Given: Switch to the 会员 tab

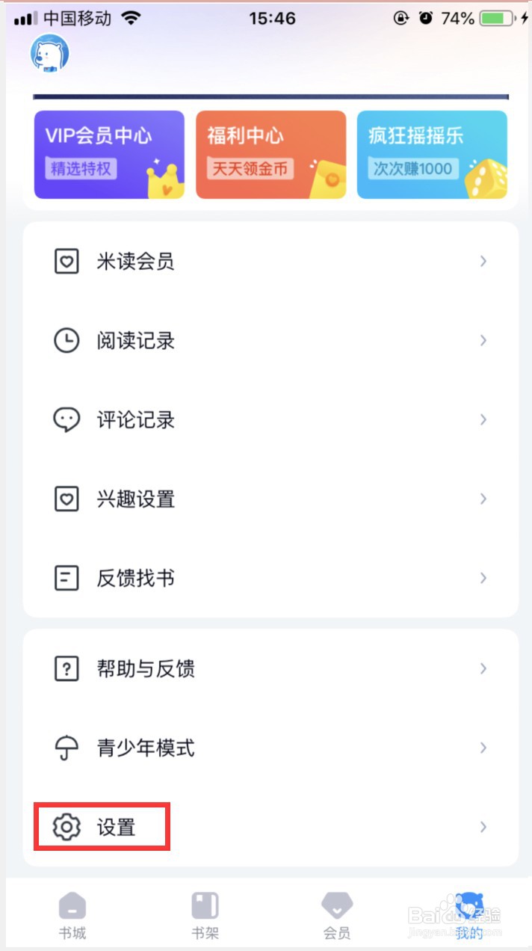Looking at the screenshot, I should [337, 915].
